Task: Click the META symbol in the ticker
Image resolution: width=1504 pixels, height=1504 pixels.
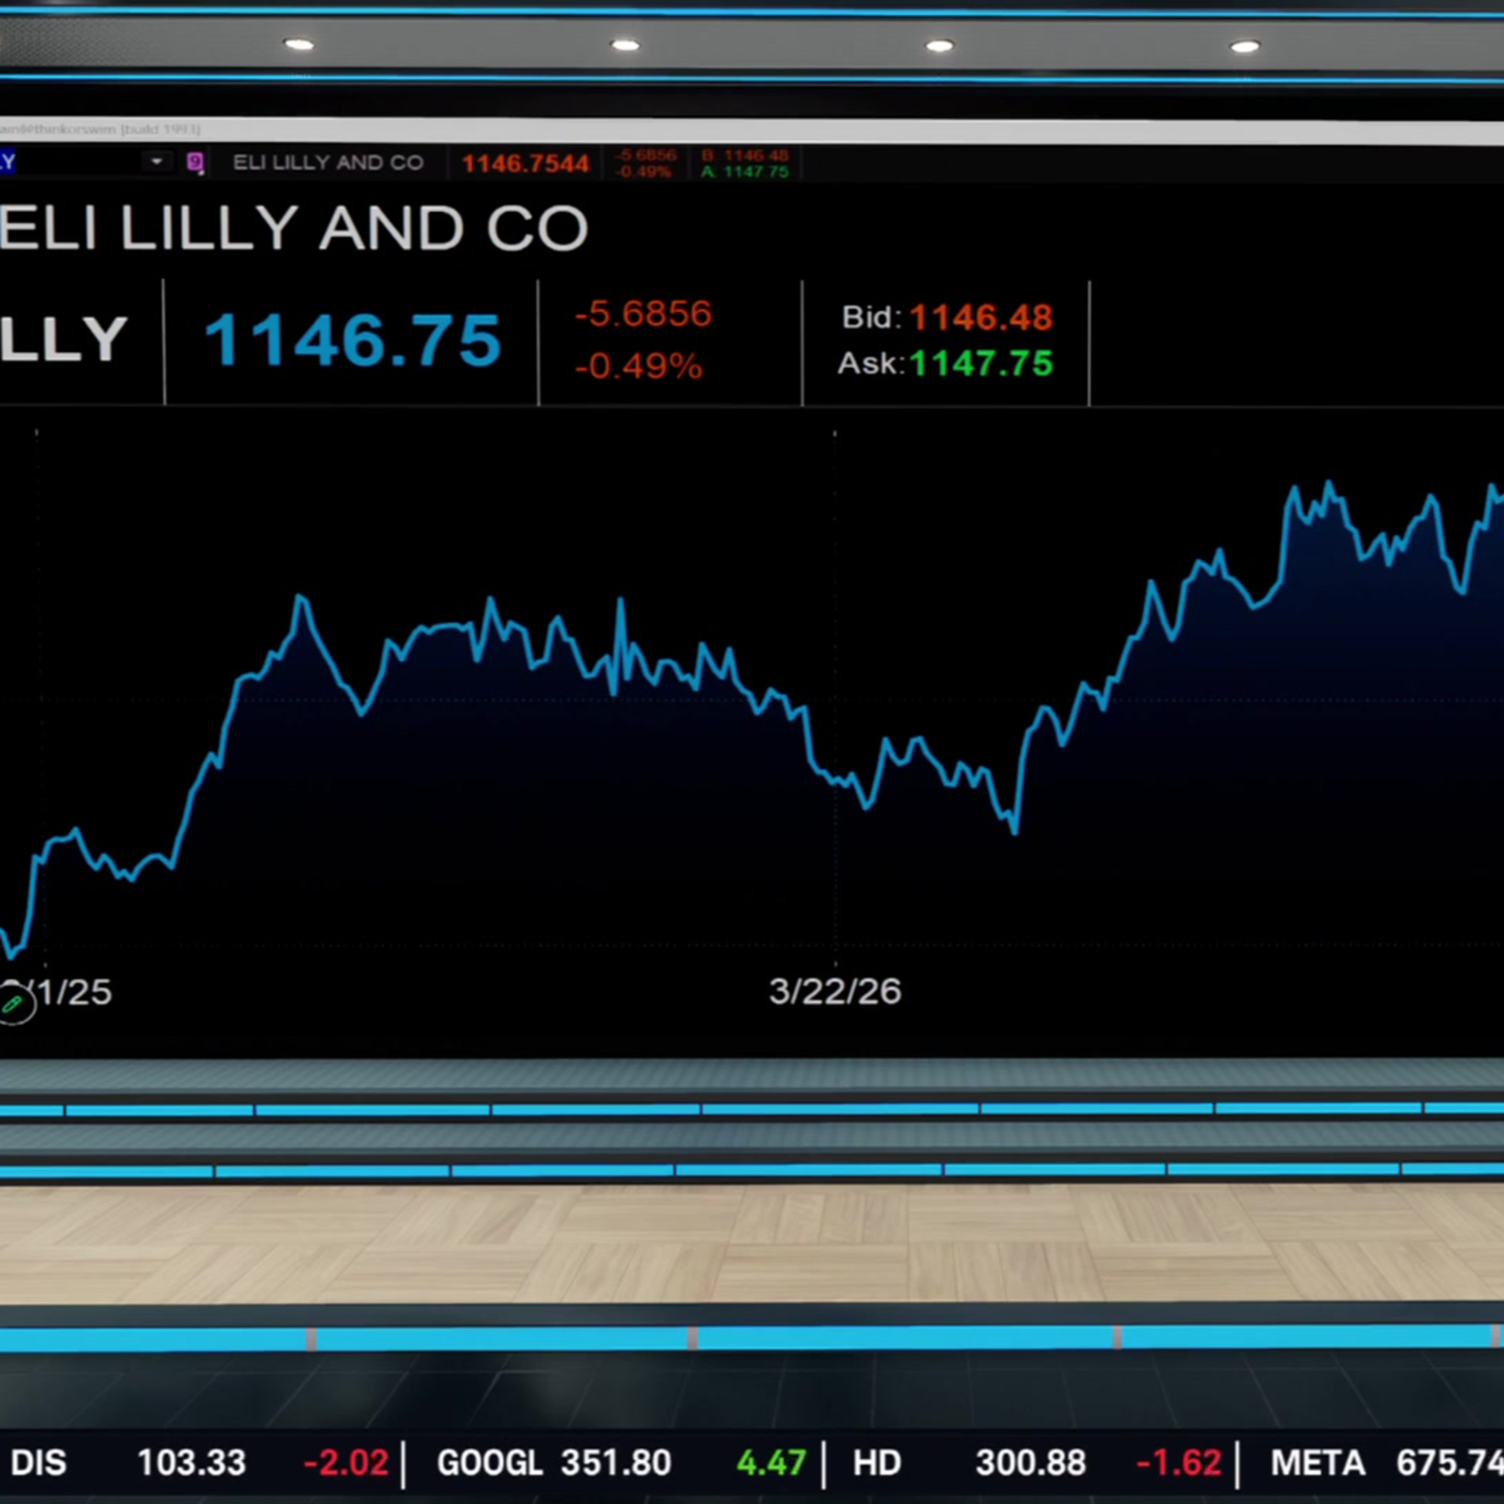Action: (x=1317, y=1463)
